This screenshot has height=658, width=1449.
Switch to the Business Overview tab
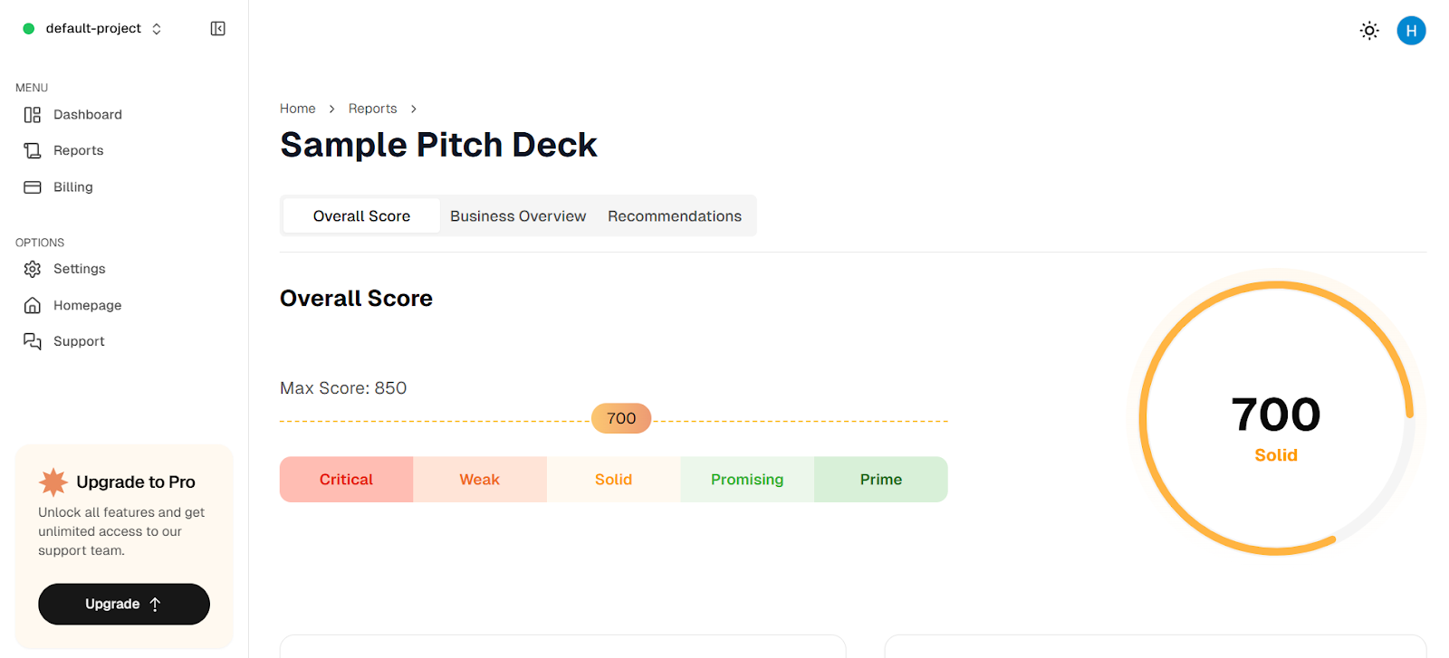tap(518, 216)
